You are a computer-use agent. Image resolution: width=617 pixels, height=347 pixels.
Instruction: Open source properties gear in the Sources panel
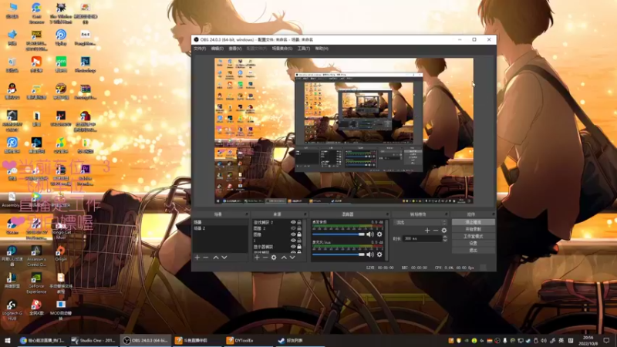274,258
